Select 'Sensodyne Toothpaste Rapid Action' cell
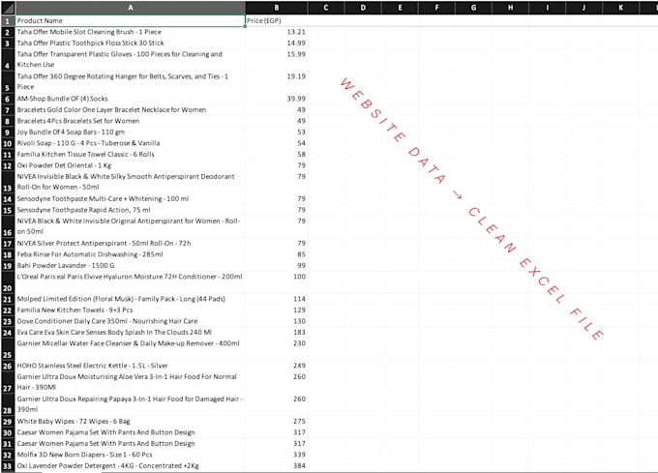658x473 pixels. click(130, 210)
